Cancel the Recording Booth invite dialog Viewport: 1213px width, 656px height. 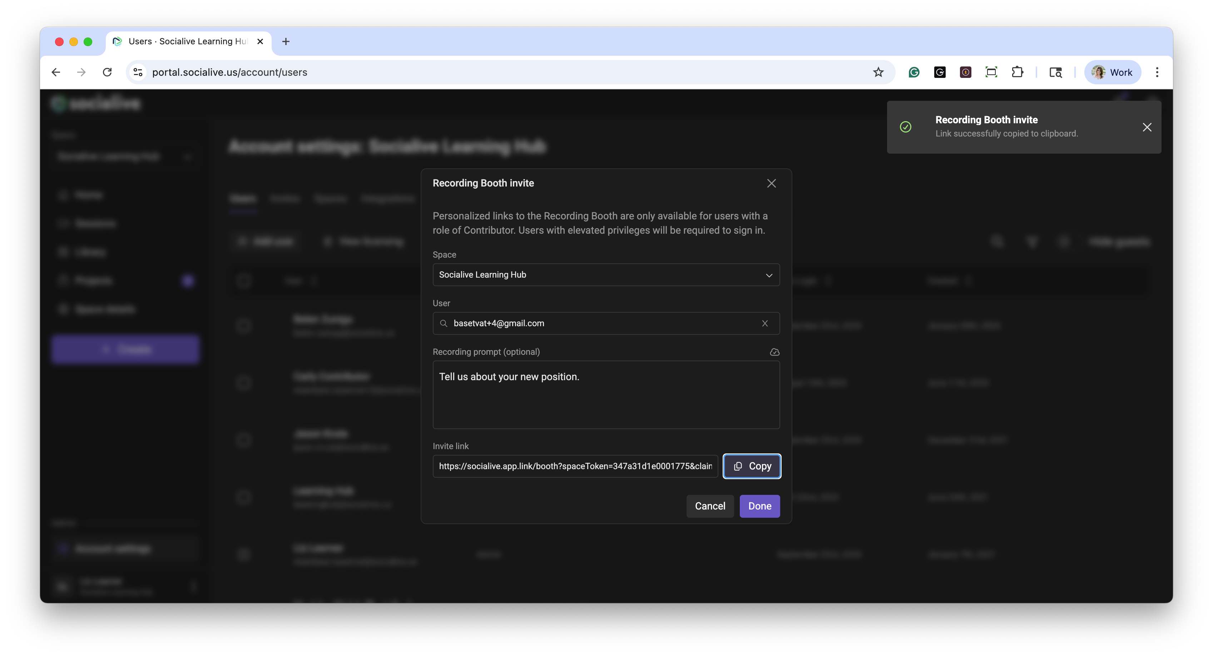point(710,506)
